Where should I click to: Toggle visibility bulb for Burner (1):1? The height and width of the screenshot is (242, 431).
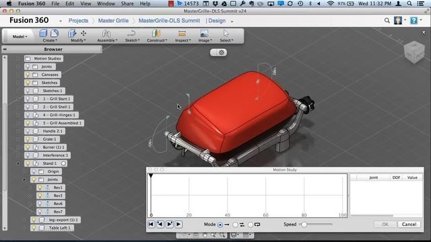(28, 147)
